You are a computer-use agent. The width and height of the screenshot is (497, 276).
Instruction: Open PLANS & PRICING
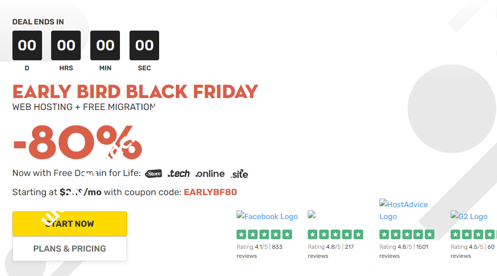pos(70,249)
